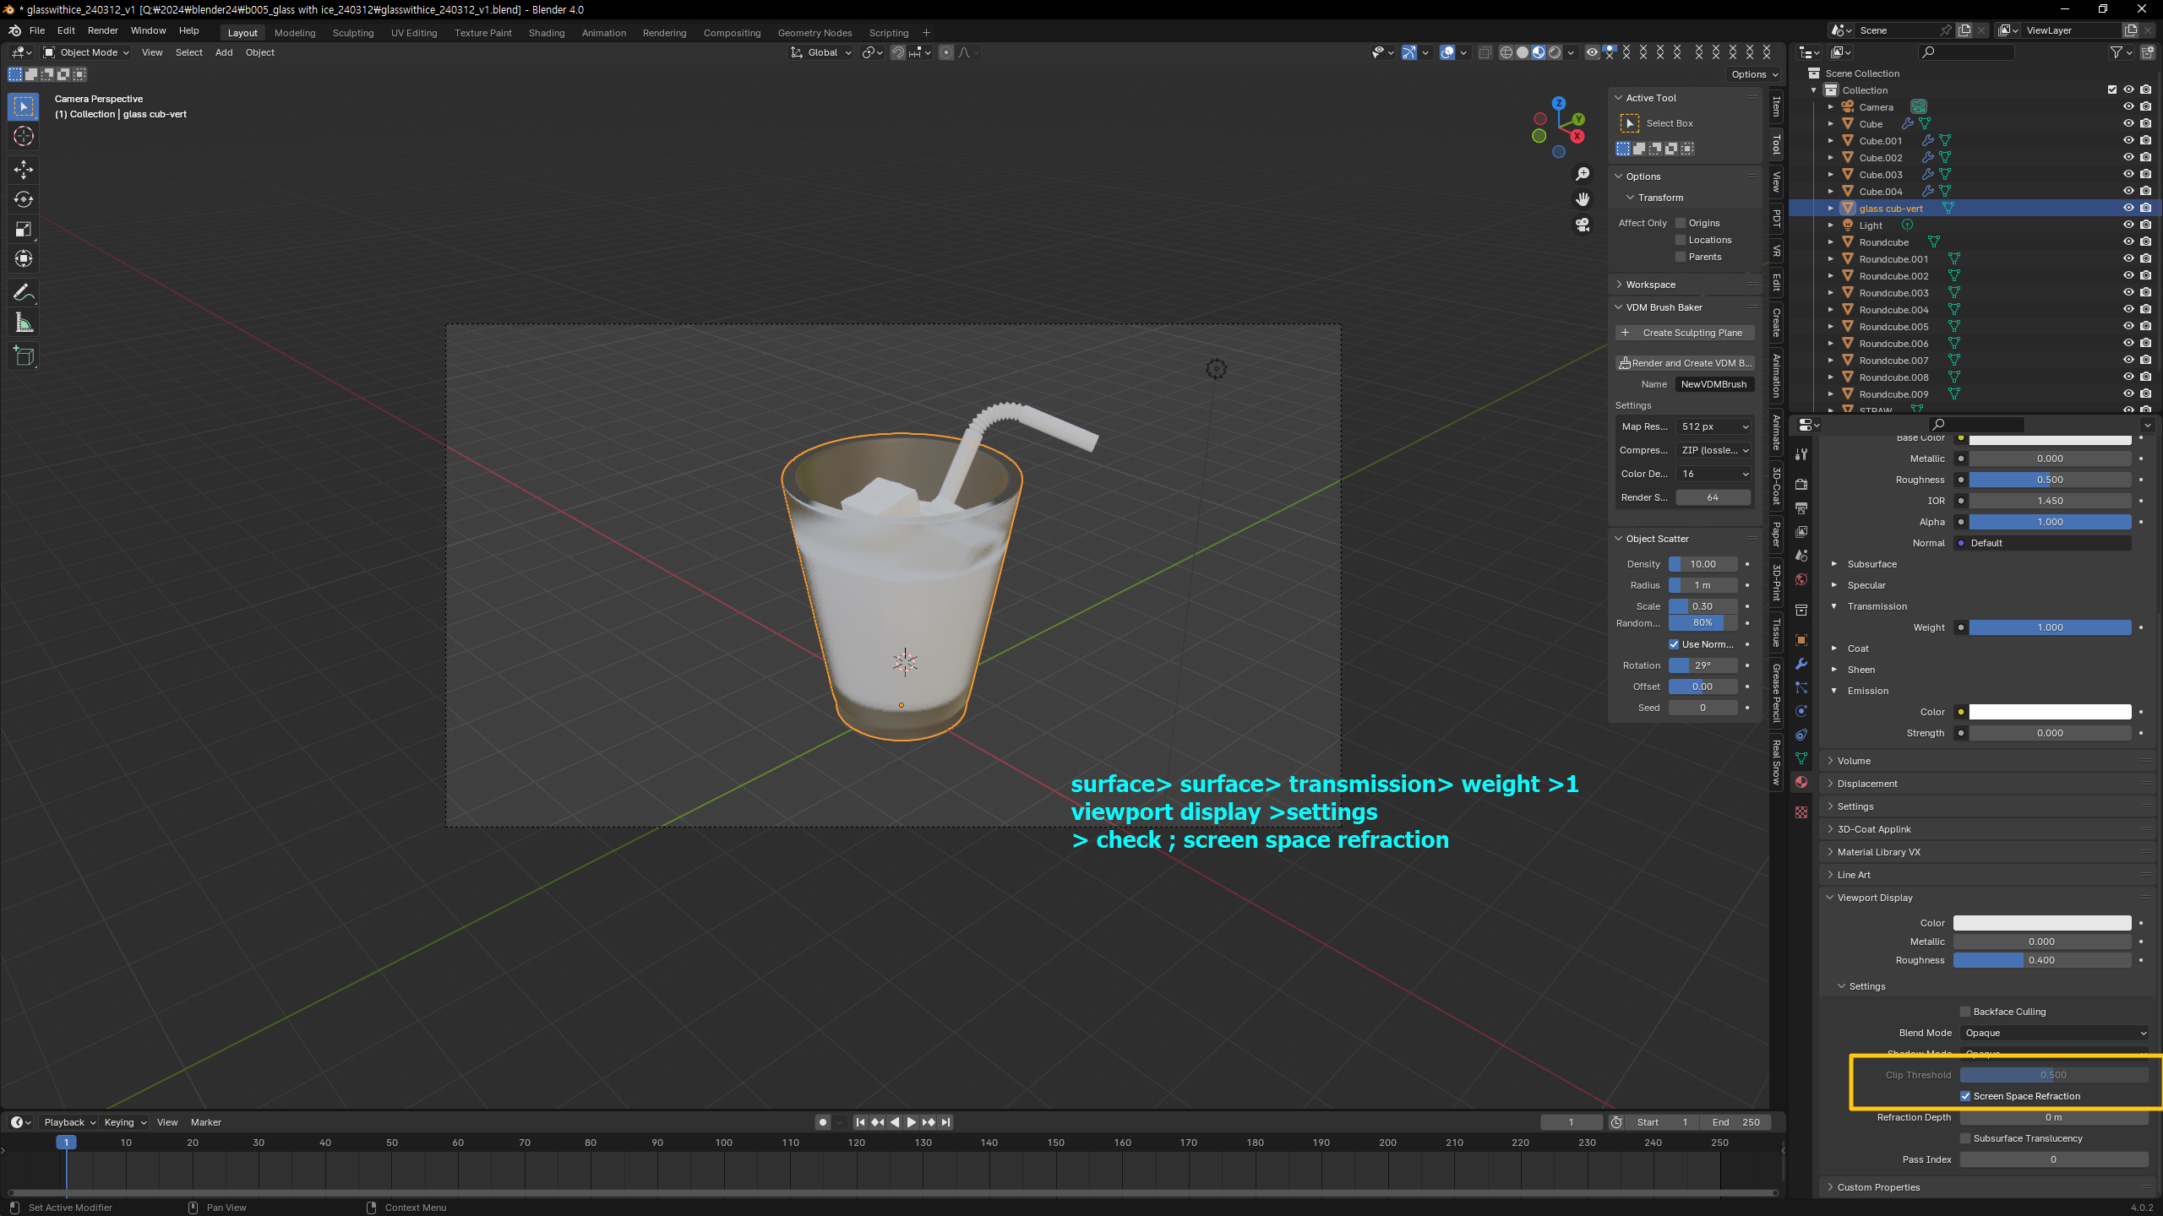The image size is (2163, 1216).
Task: Open the Blend Mode dropdown
Action: click(x=2053, y=1033)
